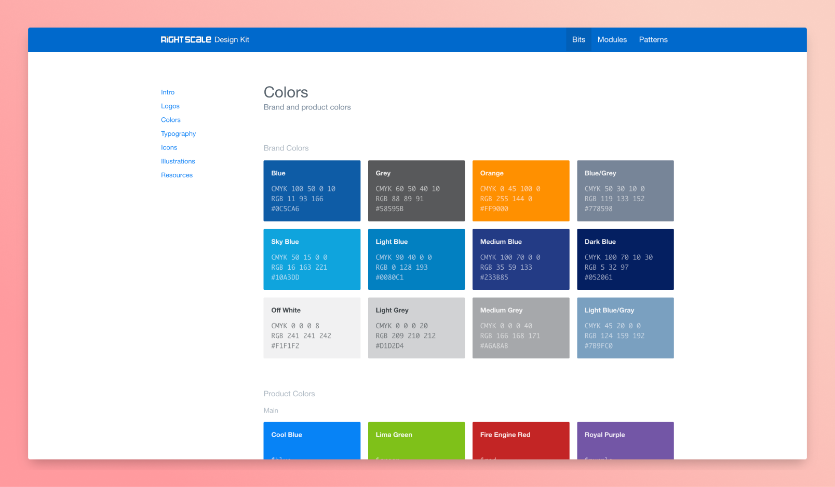Open the Patterns navigation tab

point(653,39)
